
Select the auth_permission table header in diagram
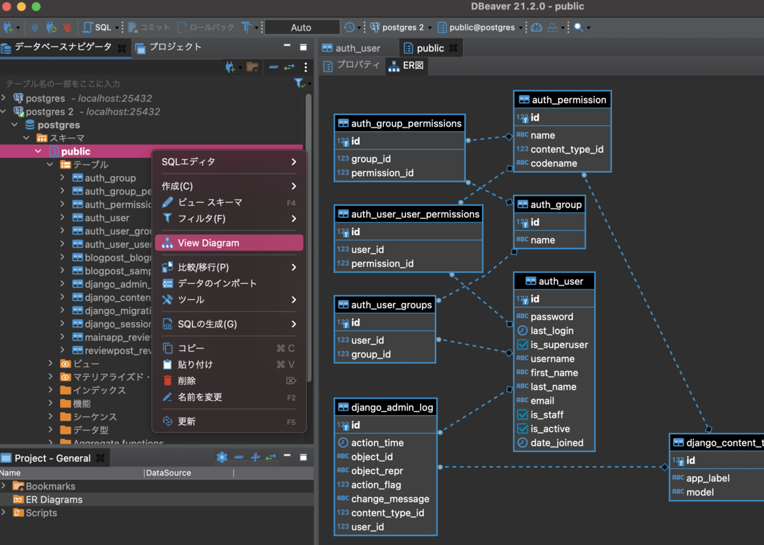(x=562, y=100)
